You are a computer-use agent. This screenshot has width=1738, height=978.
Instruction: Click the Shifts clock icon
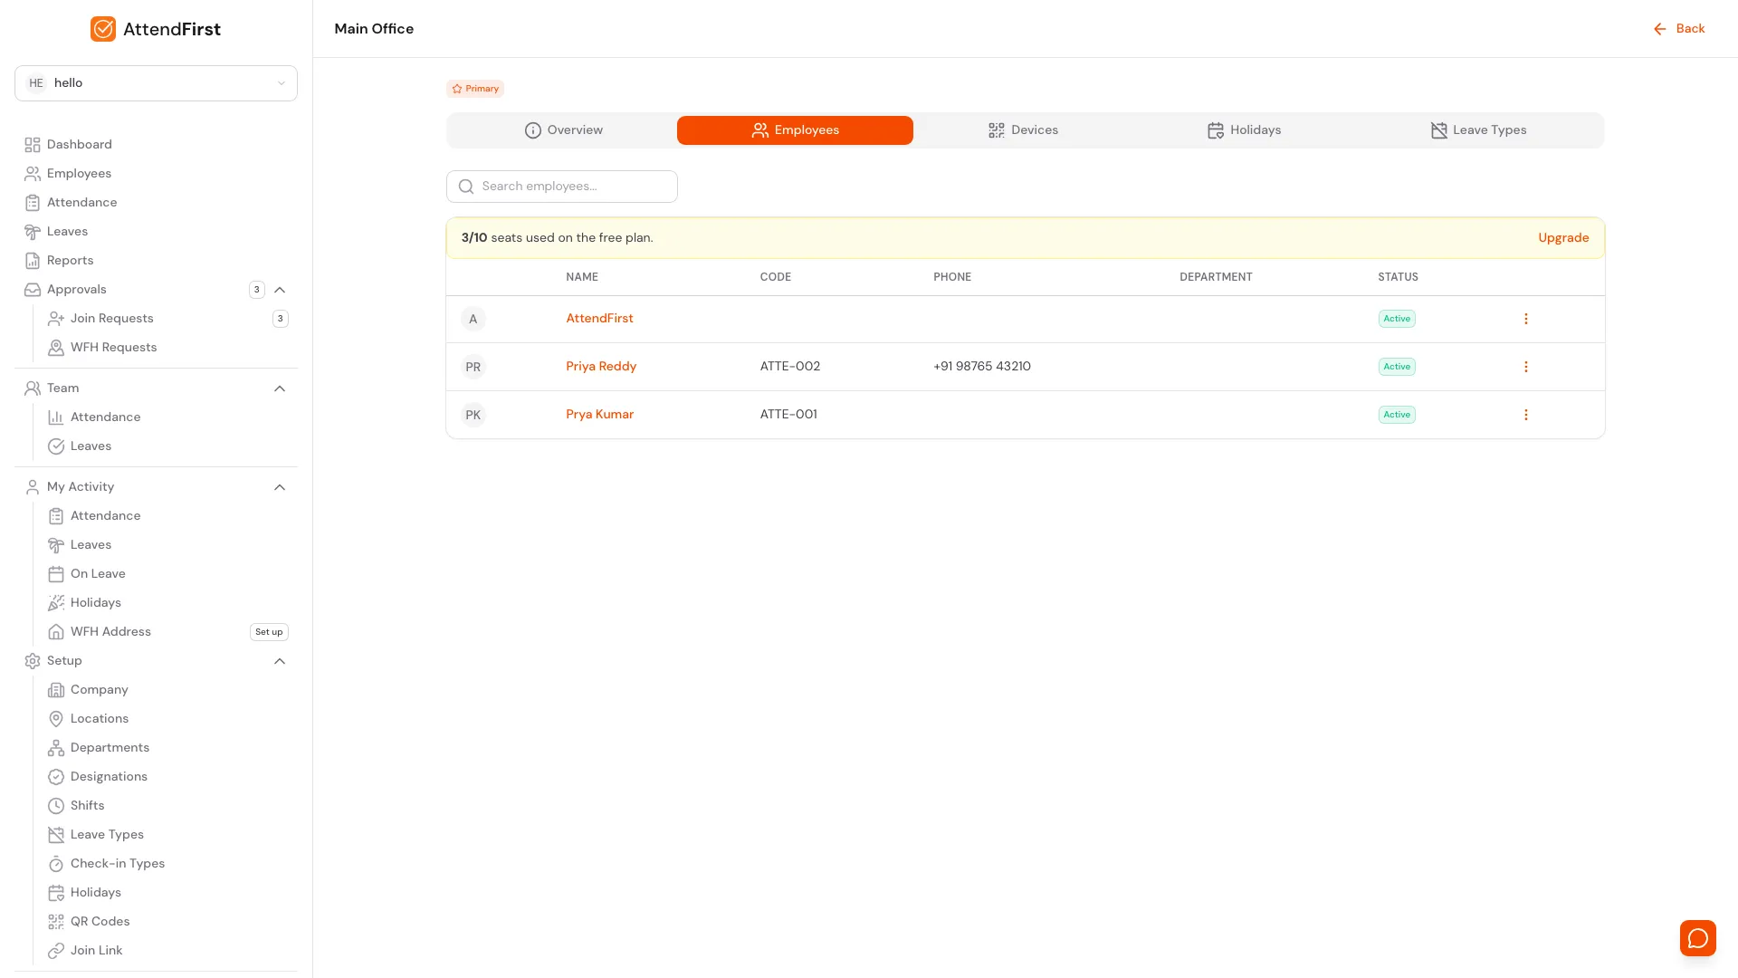click(x=56, y=806)
